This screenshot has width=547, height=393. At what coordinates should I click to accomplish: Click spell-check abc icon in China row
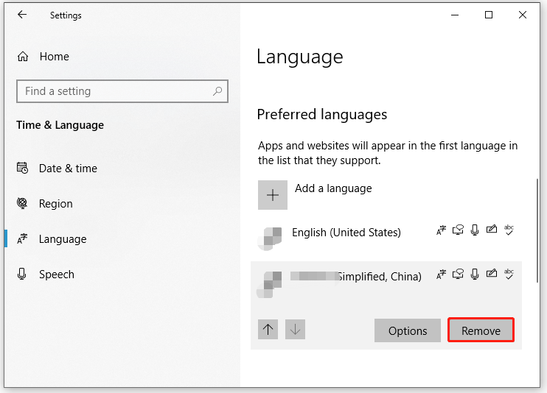click(x=509, y=275)
